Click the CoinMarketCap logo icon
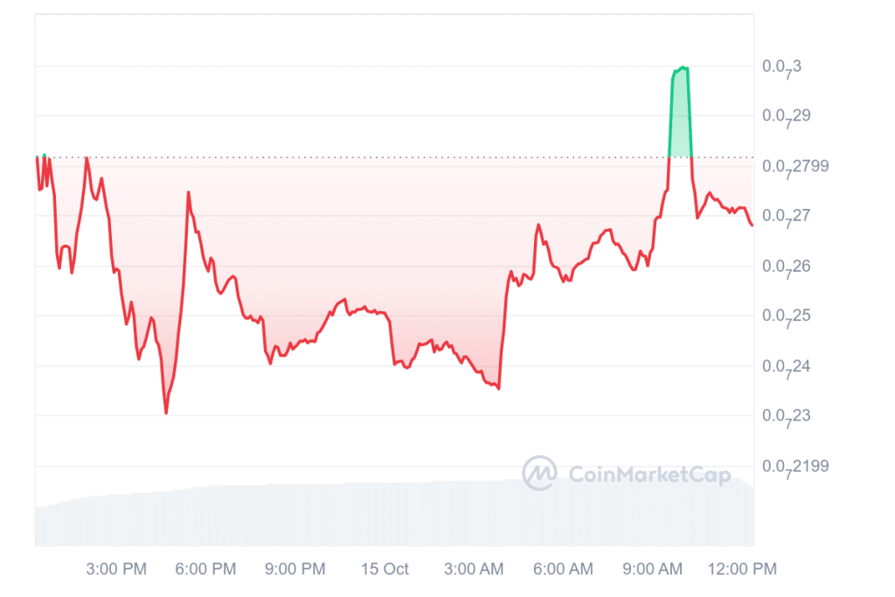This screenshot has width=895, height=597. coord(539,473)
